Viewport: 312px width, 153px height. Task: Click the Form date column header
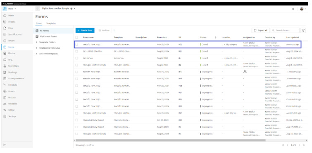pos(162,37)
